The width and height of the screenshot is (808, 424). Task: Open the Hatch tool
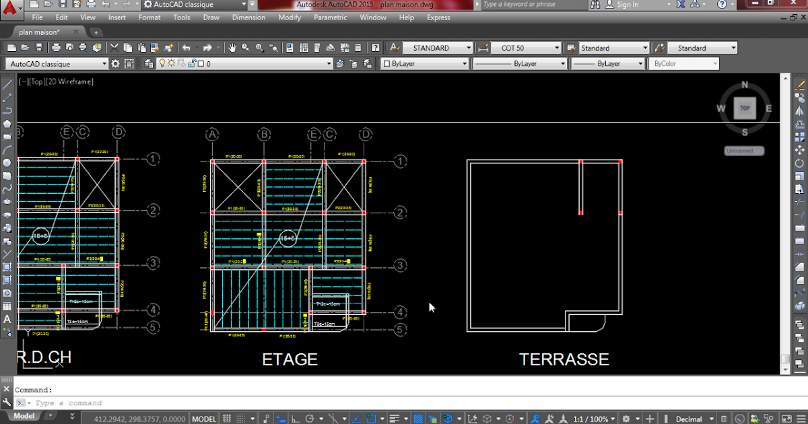pyautogui.click(x=7, y=265)
